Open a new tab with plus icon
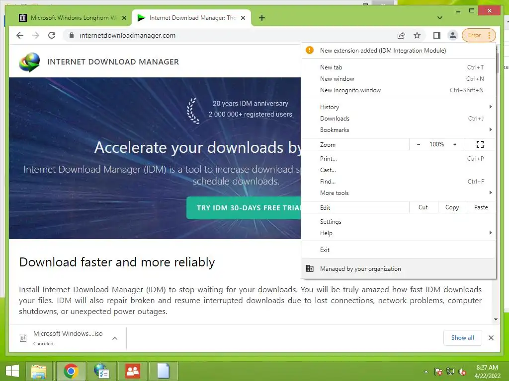Screen dimensions: 509x381 (x=262, y=18)
